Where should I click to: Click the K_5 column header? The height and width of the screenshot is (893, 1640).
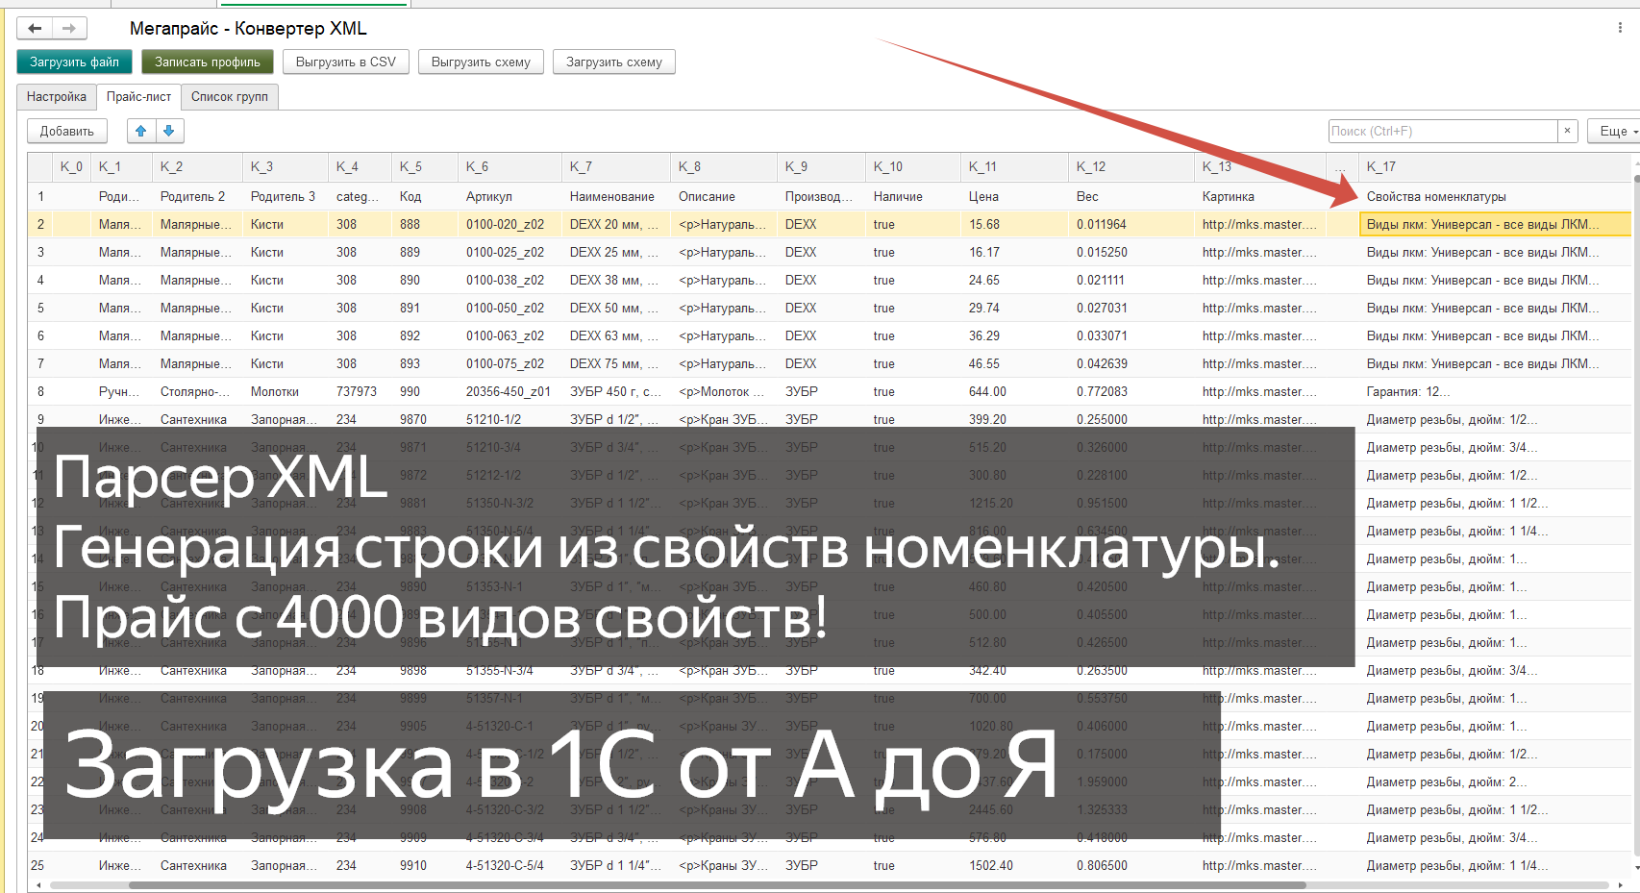pos(427,167)
